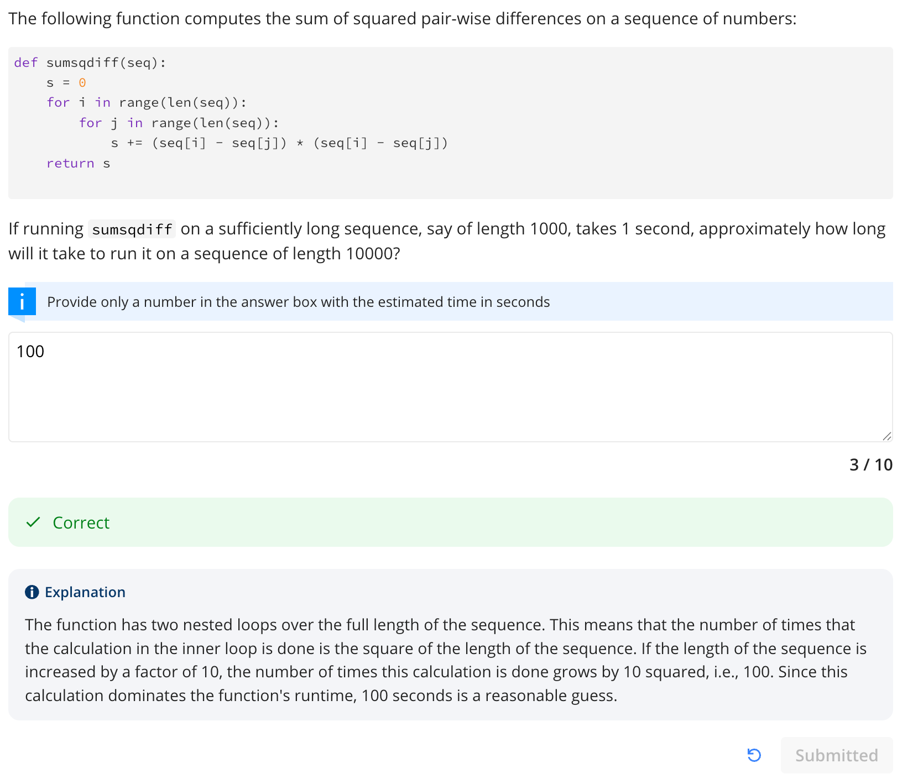Click the 'def sumsqdiff(seq):' code line
Image resolution: width=918 pixels, height=784 pixels.
coord(90,62)
